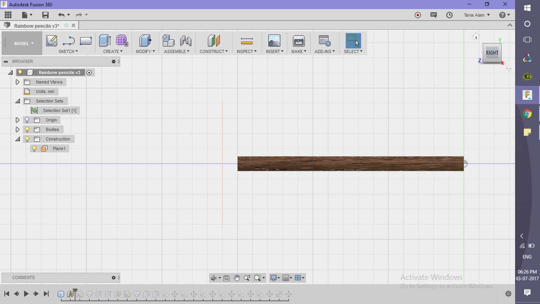Select the Pan hand tool in navigation bar
Viewport: 540px width, 304px height.
coord(237,278)
